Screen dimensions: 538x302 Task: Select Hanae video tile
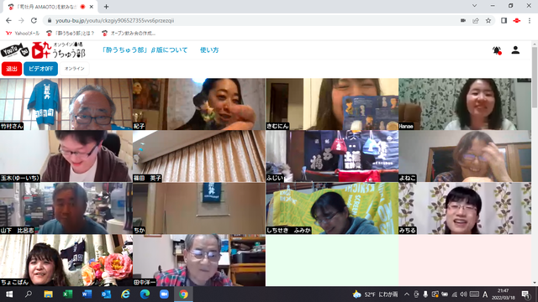point(465,104)
